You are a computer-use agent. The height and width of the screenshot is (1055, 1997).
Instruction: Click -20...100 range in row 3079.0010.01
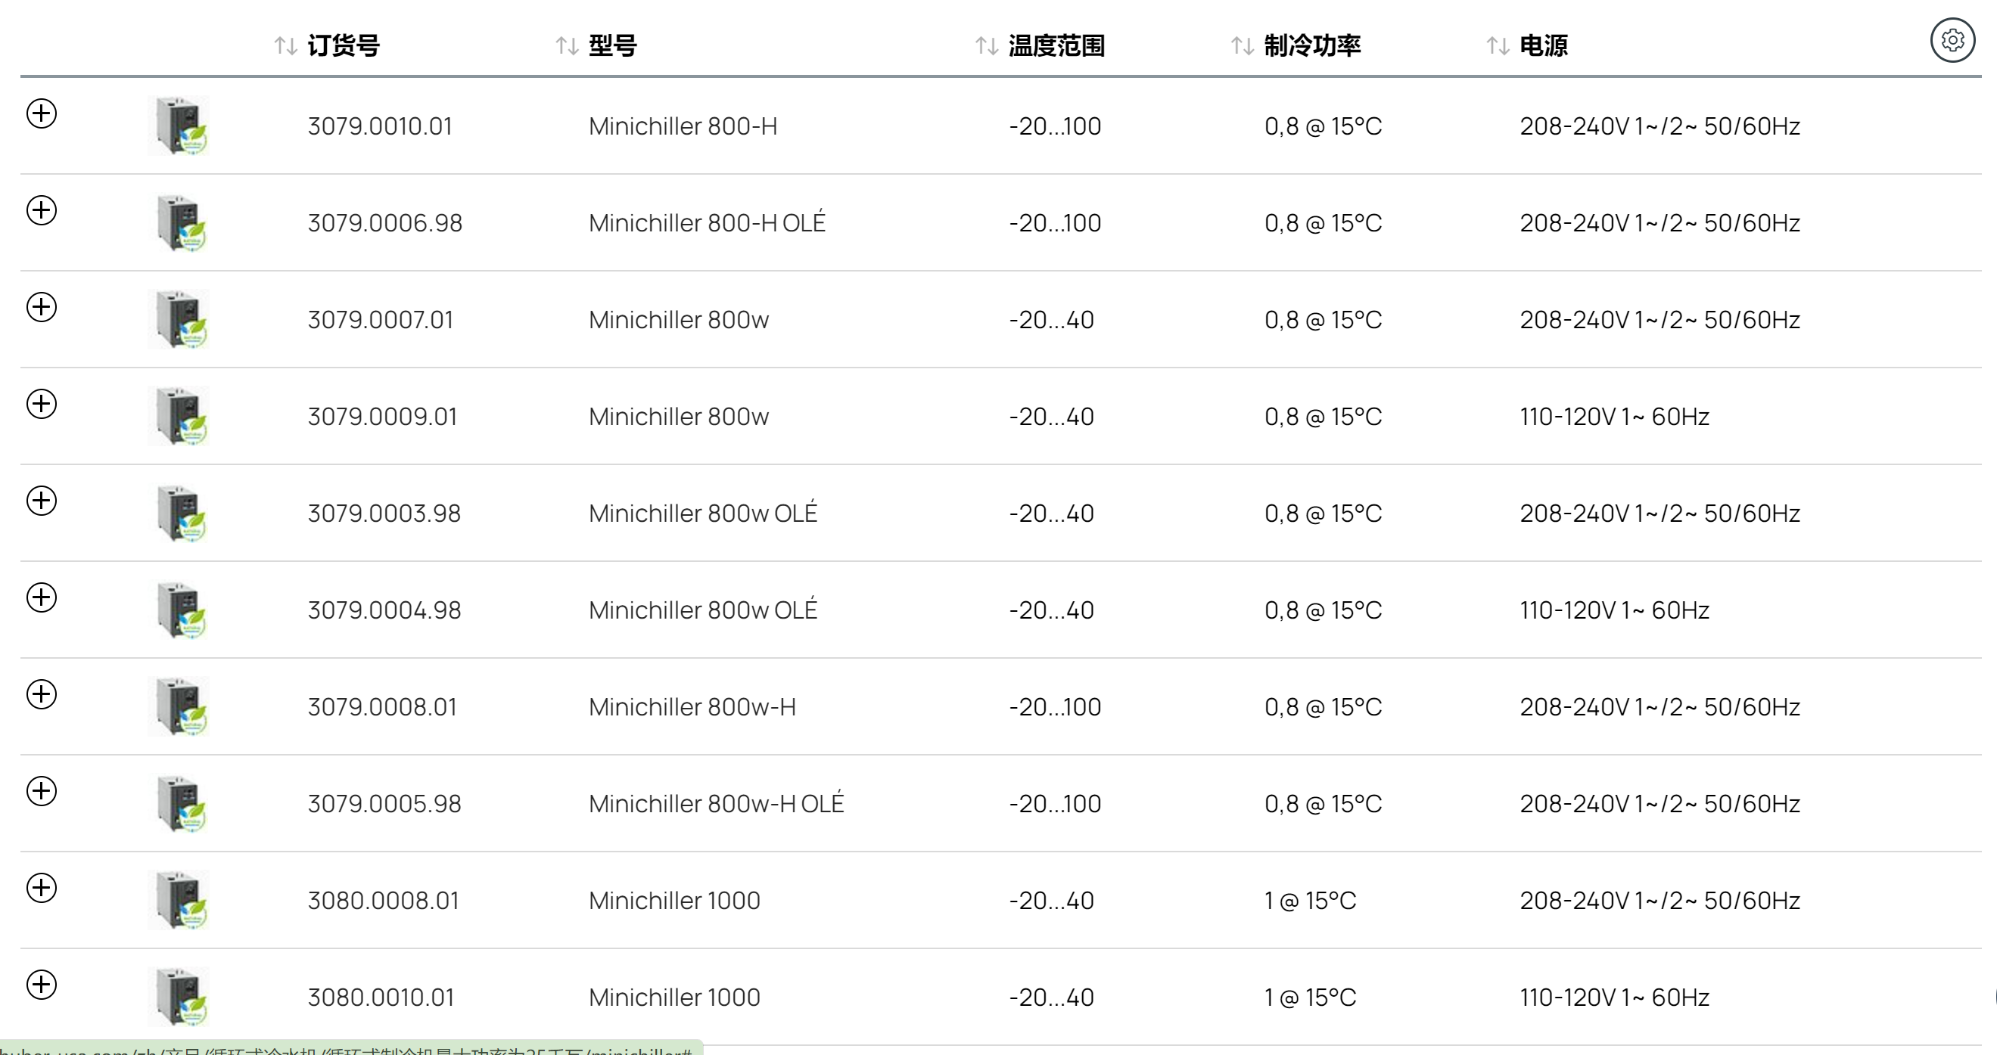tap(1055, 126)
